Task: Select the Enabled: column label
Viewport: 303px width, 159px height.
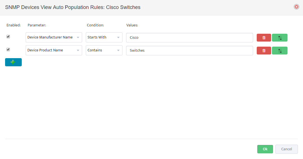Action: [x=14, y=25]
